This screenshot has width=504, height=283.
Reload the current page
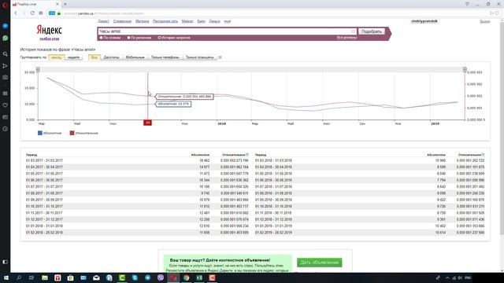tap(32, 13)
